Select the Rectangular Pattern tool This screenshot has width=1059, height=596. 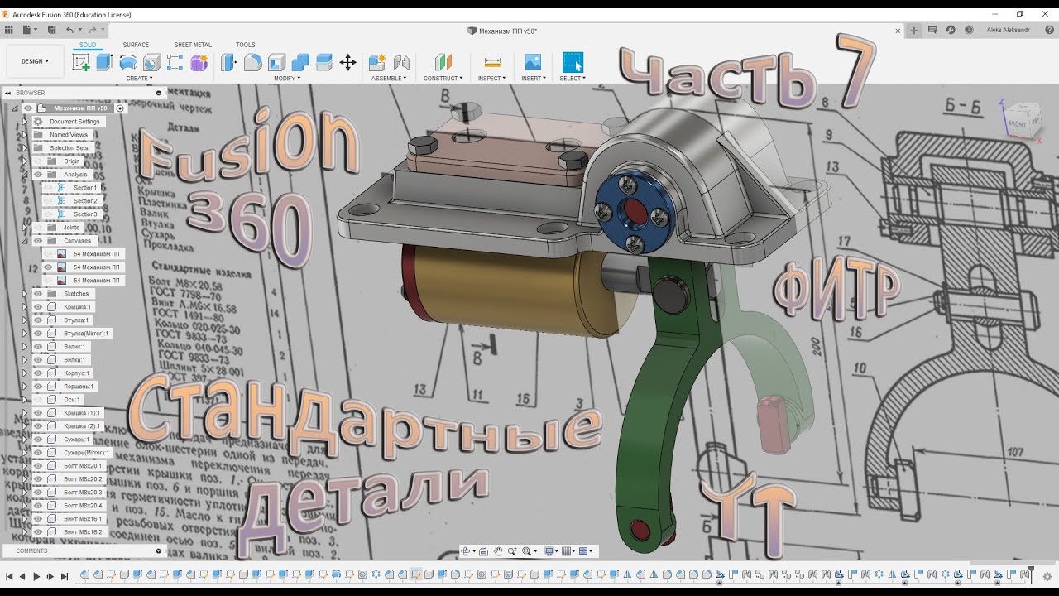[x=175, y=62]
